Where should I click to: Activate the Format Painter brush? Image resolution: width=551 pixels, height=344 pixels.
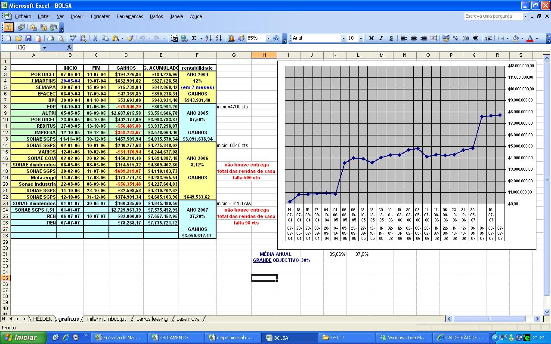point(130,38)
